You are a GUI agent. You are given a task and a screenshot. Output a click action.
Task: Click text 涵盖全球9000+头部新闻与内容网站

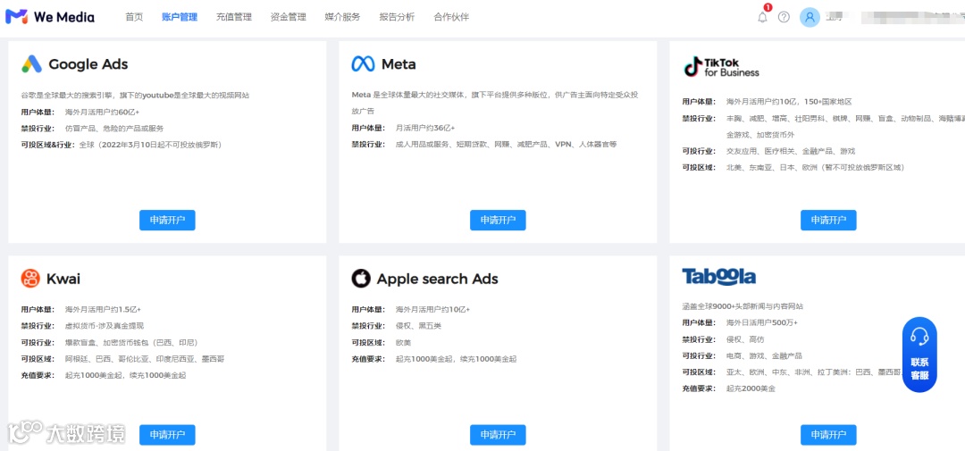(x=743, y=305)
